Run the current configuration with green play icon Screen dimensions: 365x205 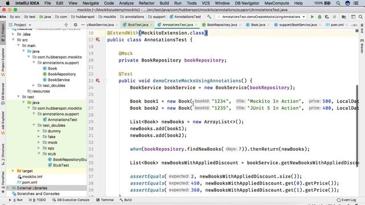point(312,17)
